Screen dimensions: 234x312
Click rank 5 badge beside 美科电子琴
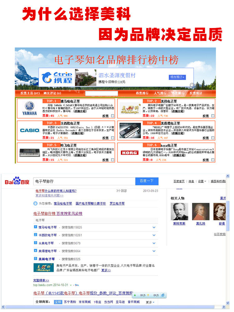coord(36,258)
